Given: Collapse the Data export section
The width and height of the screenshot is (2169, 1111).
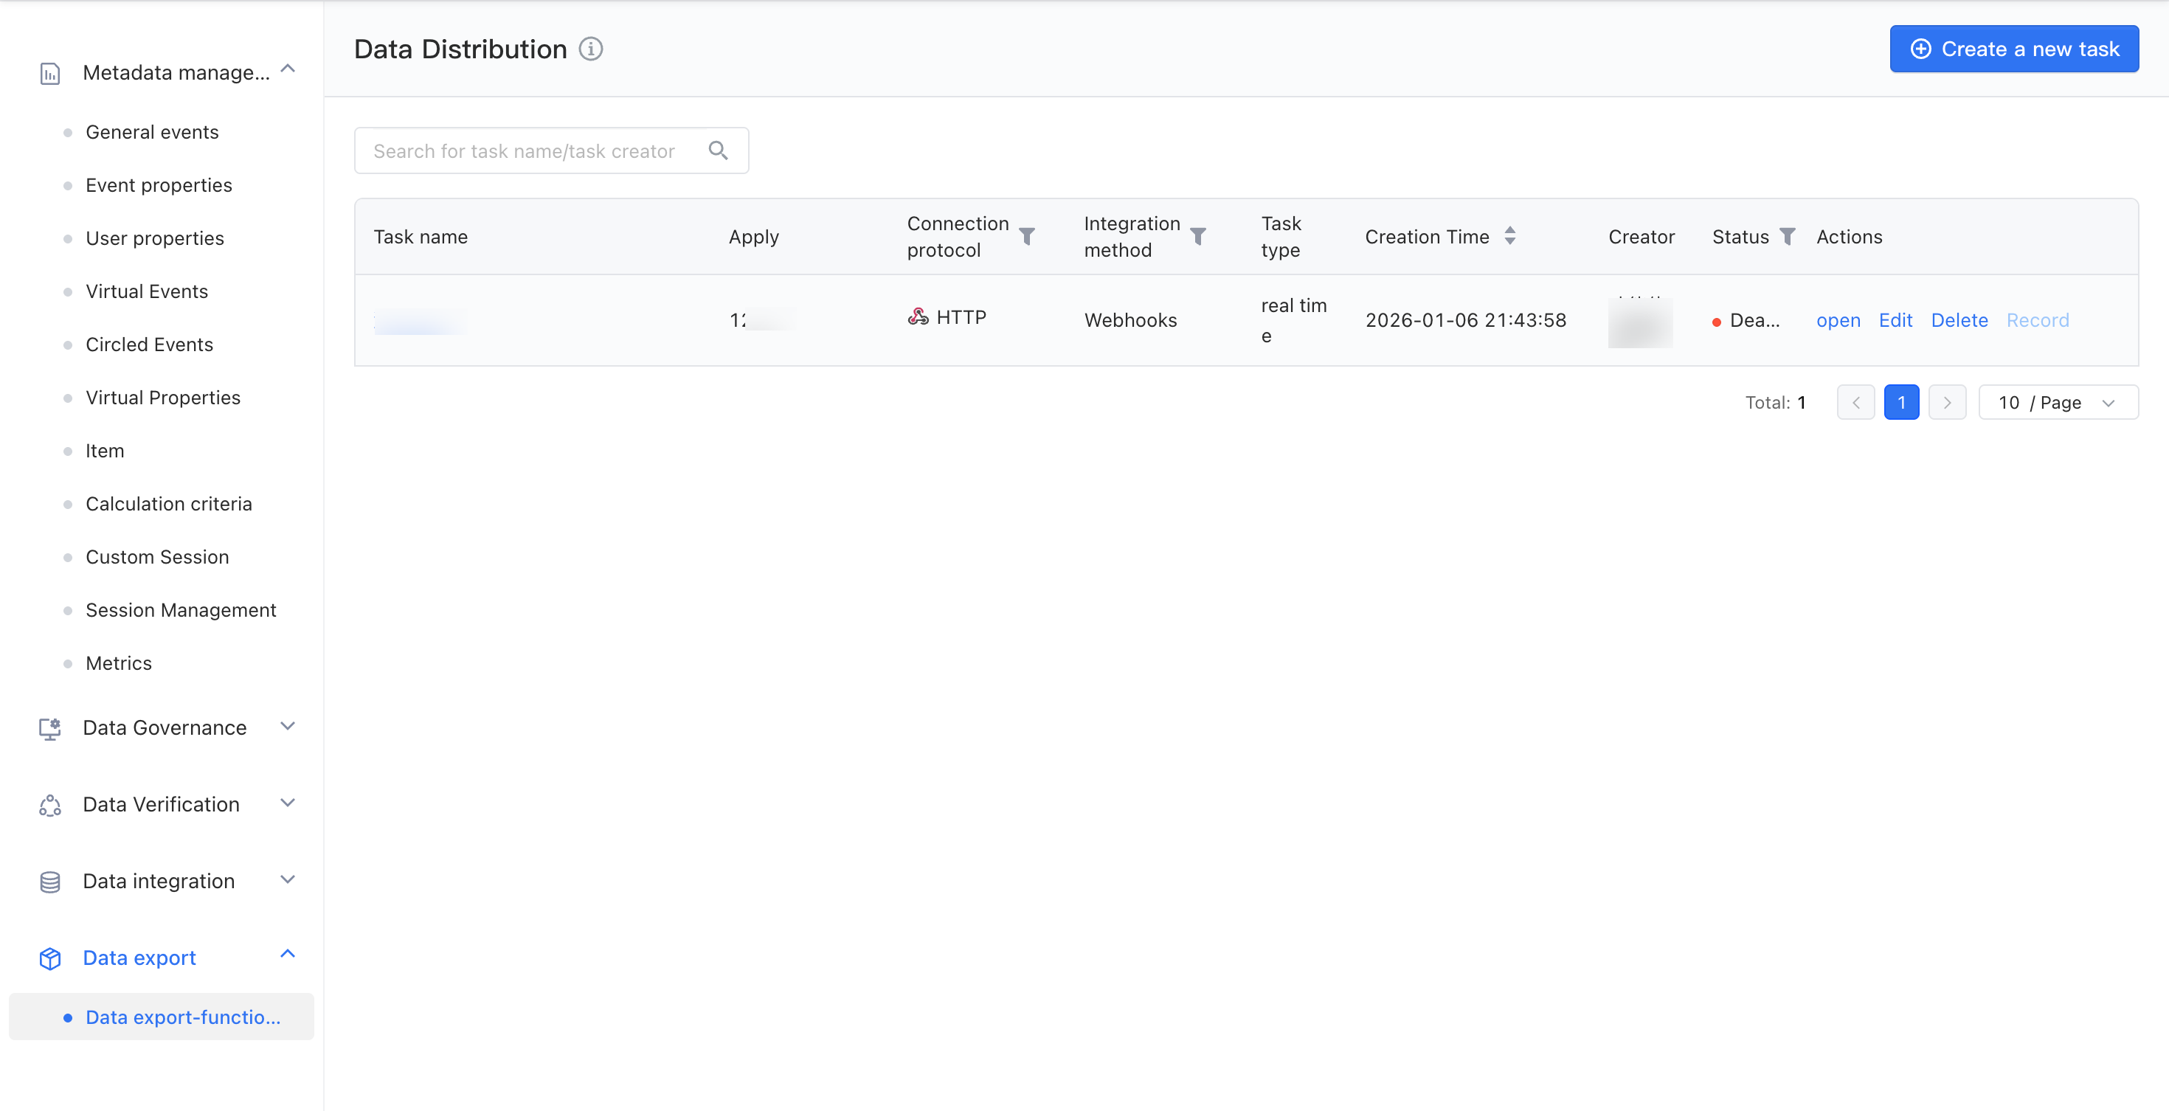Looking at the screenshot, I should pyautogui.click(x=287, y=954).
